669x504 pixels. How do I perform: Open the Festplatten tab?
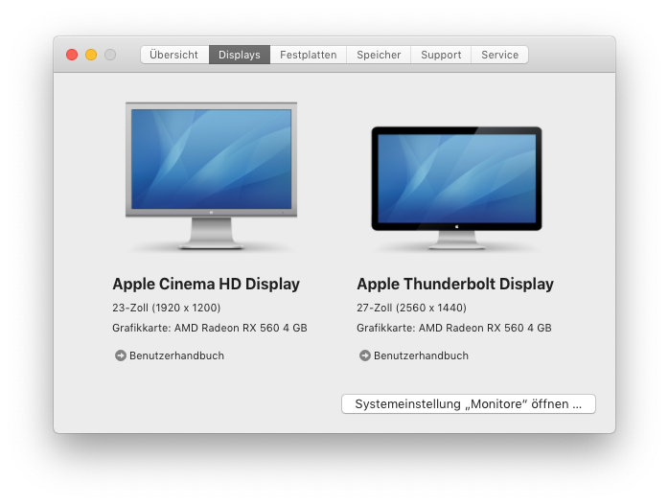[x=308, y=55]
